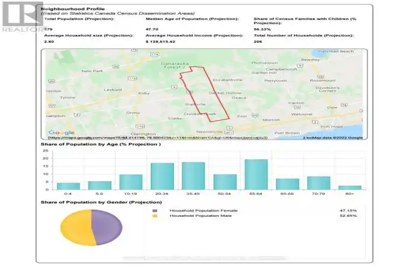Click the 0-4 age bar
Viewport: 409px width, 271px height.
click(68, 186)
